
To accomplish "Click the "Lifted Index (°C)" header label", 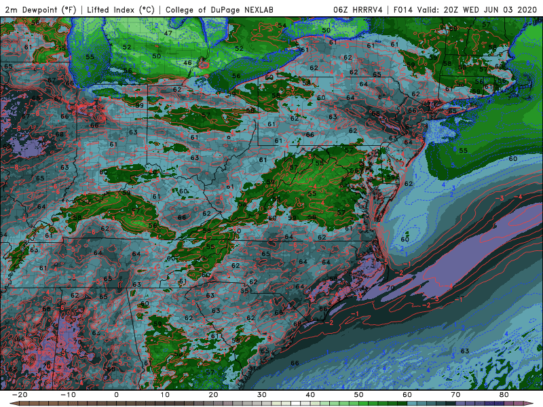I will (x=121, y=10).
